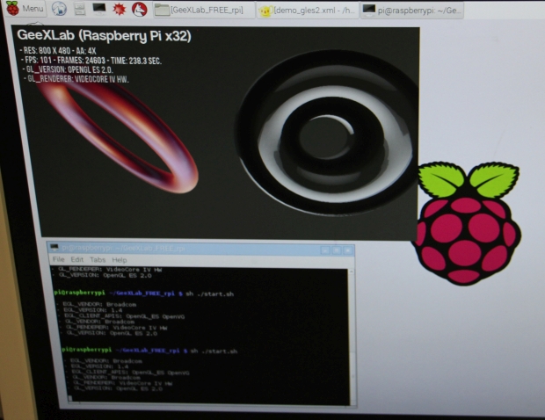
Task: Click the terminal vertical scrollbar
Action: coord(352,337)
